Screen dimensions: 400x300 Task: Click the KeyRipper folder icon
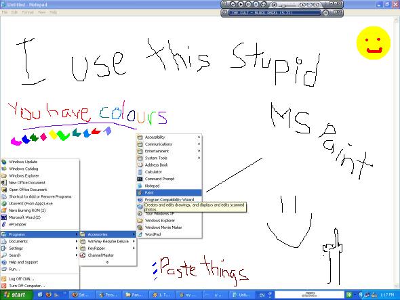pyautogui.click(x=83, y=248)
